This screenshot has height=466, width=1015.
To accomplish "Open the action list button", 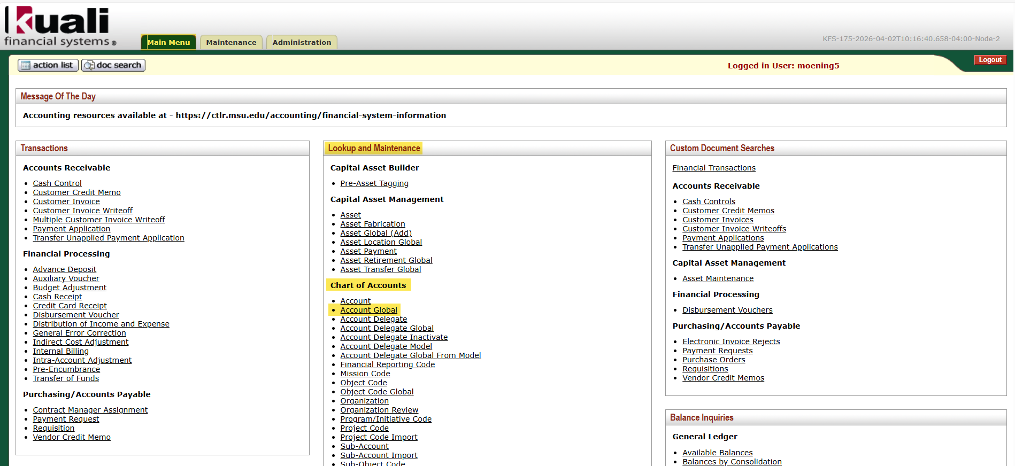I will click(48, 65).
